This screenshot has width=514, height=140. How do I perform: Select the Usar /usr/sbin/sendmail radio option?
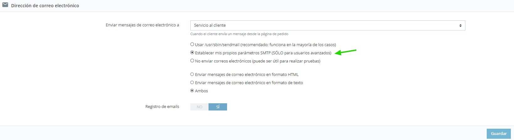[x=192, y=45]
